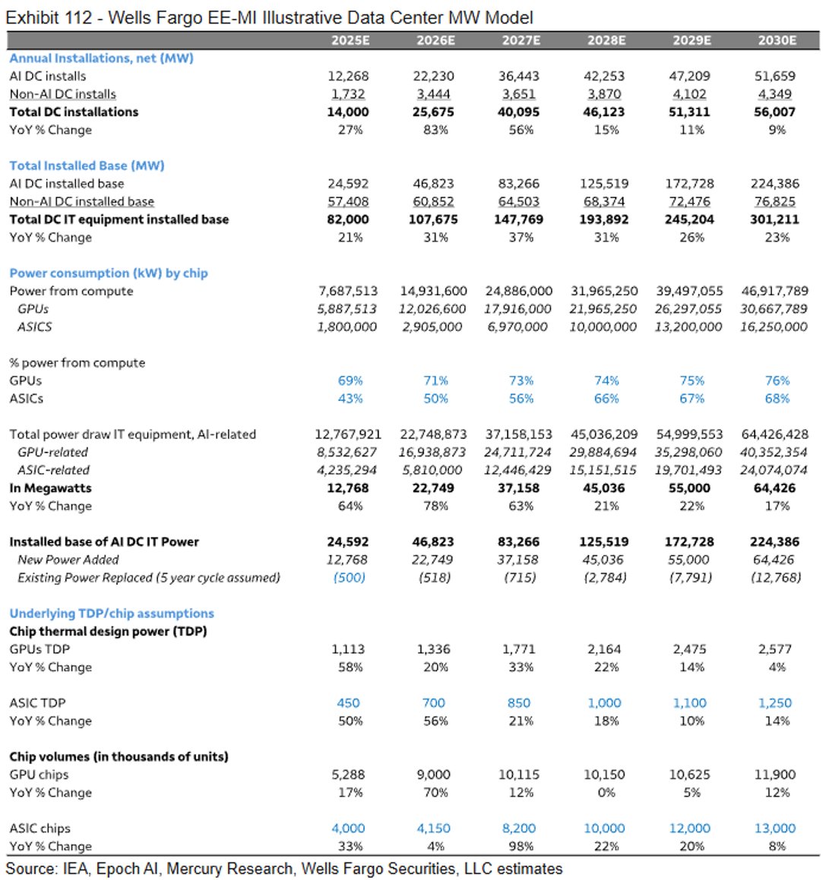
Task: Click the 'Non-AI DC installs' row label
Action: click(63, 94)
